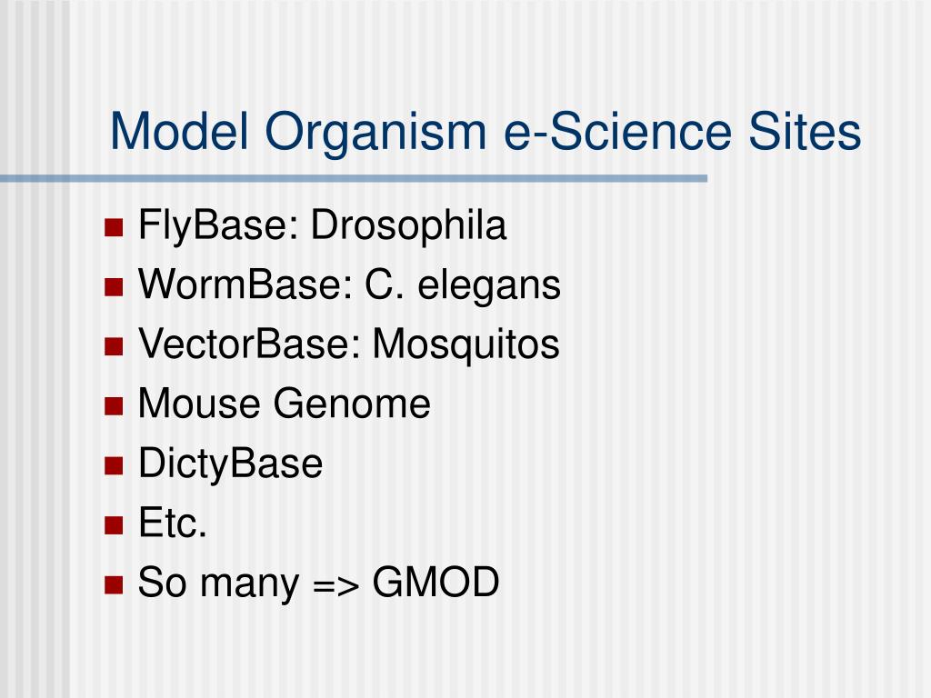Click the blue horizontal line under title
This screenshot has width=931, height=698.
(x=354, y=178)
